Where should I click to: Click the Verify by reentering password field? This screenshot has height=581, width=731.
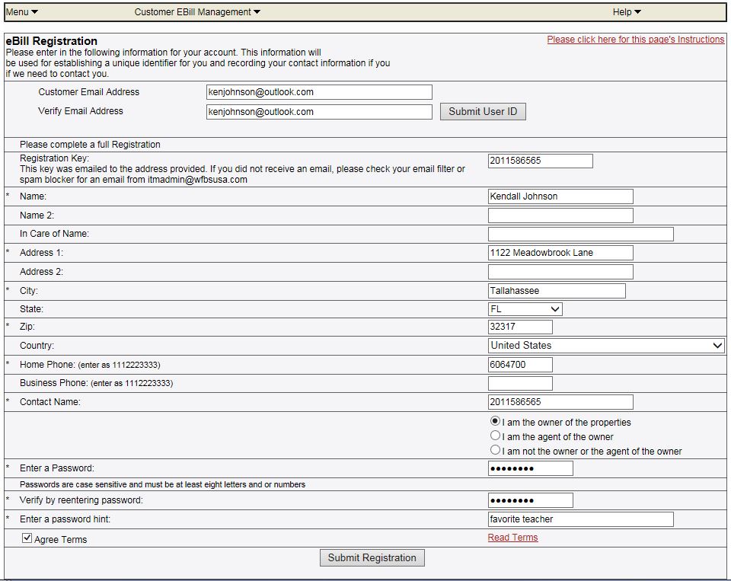coord(531,500)
